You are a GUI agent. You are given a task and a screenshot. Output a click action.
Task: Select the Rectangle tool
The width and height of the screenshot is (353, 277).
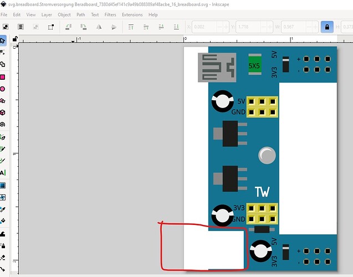[3, 77]
